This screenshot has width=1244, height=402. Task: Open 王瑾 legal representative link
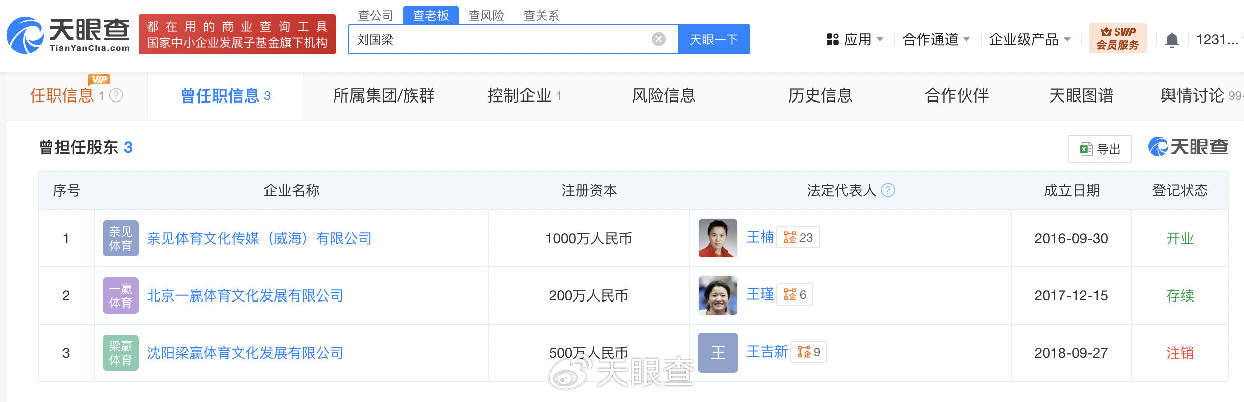(x=760, y=294)
